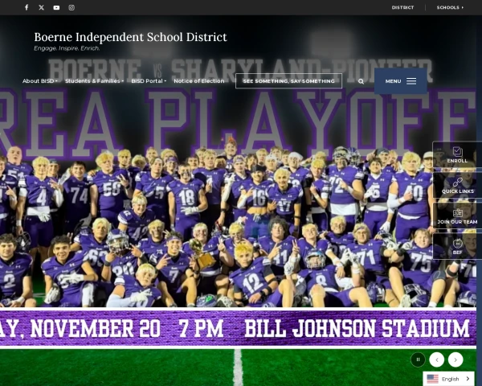Open the district Facebook page icon
Viewport: 482px width, 386px height.
[27, 7]
